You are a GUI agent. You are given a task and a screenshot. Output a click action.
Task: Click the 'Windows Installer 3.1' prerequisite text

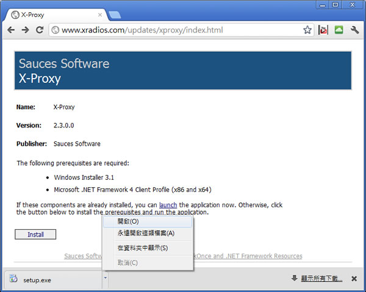pos(84,177)
